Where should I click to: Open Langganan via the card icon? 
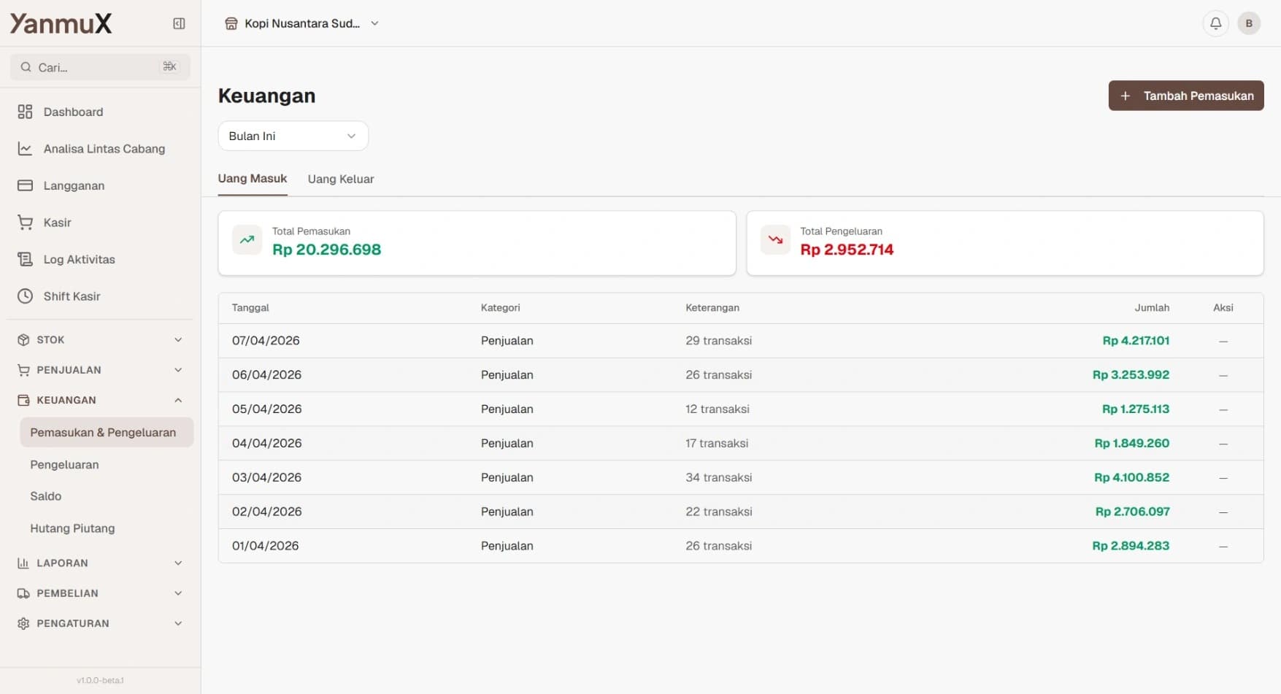point(26,185)
